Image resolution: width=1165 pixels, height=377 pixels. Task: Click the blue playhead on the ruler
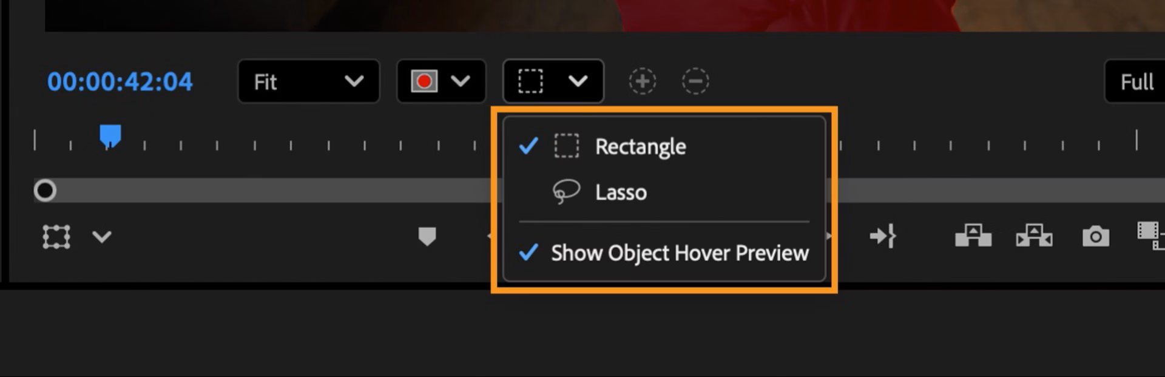pos(110,136)
